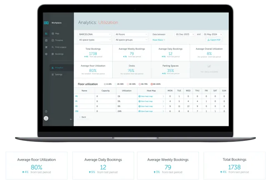271x189 pixels.
Task: Click the Average Weekly Bookings card in dashboard
Action: pos(132,53)
